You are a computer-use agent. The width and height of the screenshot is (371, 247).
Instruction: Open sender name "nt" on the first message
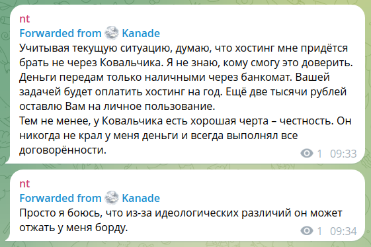point(24,19)
